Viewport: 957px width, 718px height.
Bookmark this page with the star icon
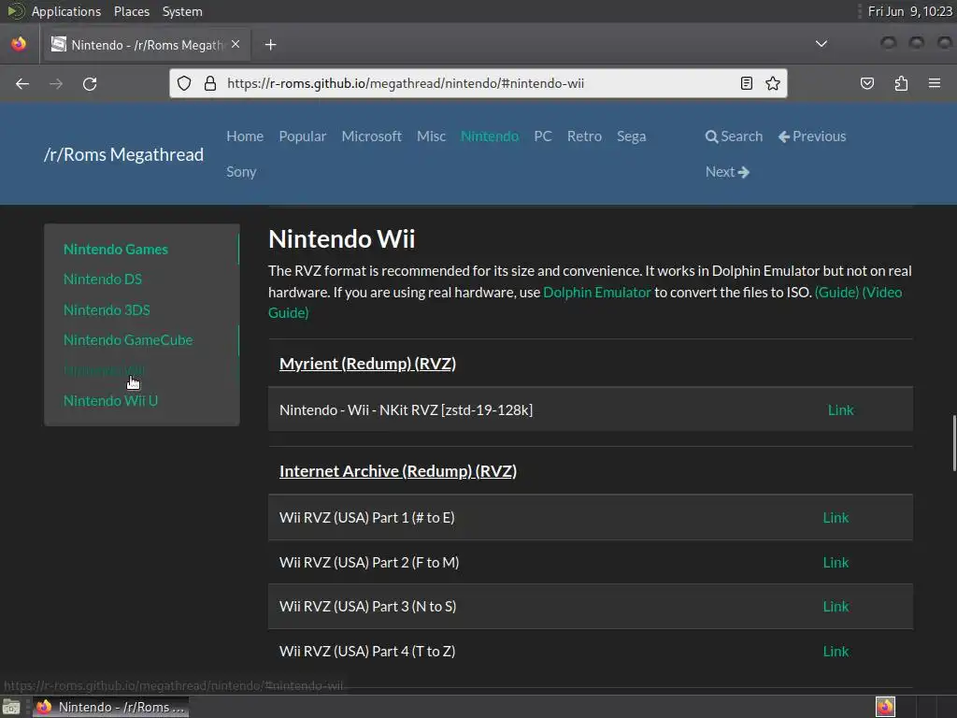point(773,83)
